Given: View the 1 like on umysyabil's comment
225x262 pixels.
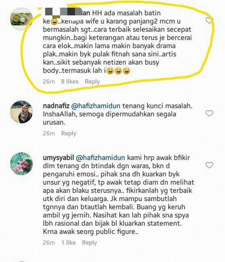Looking at the screenshot, I should pos(69,243).
